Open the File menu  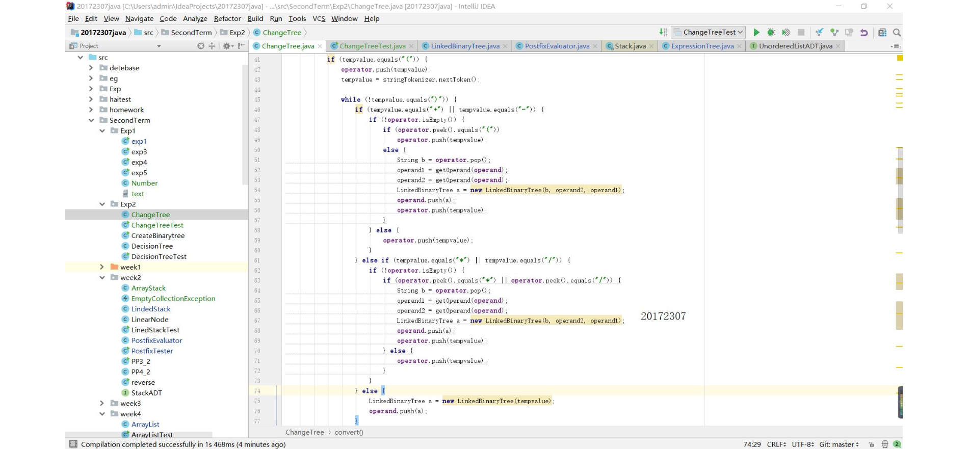(73, 18)
